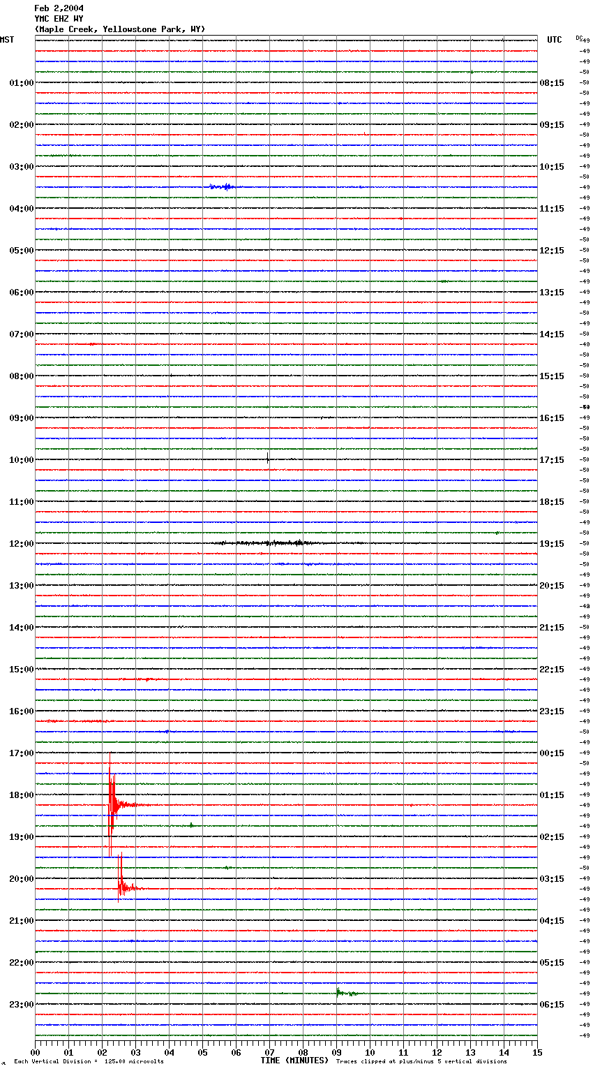Click the 03:15 UTC label
Screen dimensions: 593x1071
pyautogui.click(x=552, y=879)
